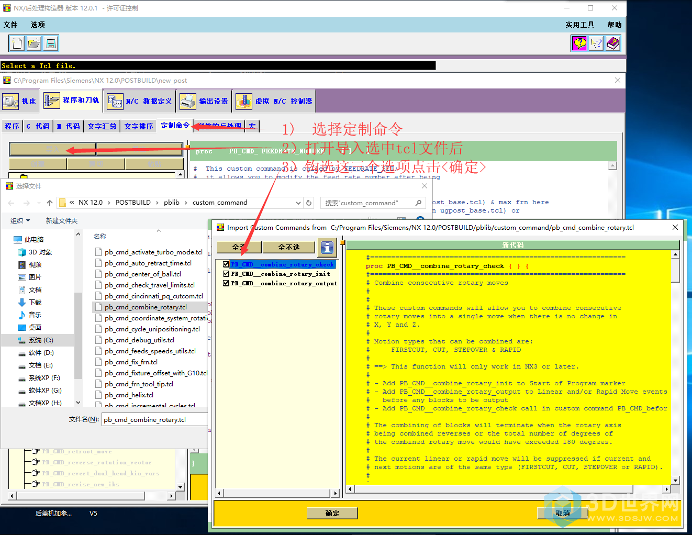This screenshot has height=535, width=692.
Task: Click the New post file icon
Action: click(17, 43)
